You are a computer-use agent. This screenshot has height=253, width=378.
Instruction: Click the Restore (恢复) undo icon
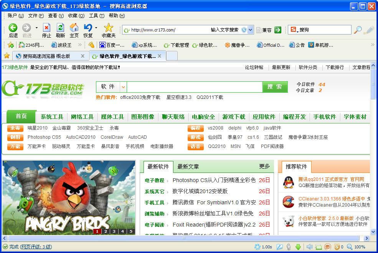point(88,28)
